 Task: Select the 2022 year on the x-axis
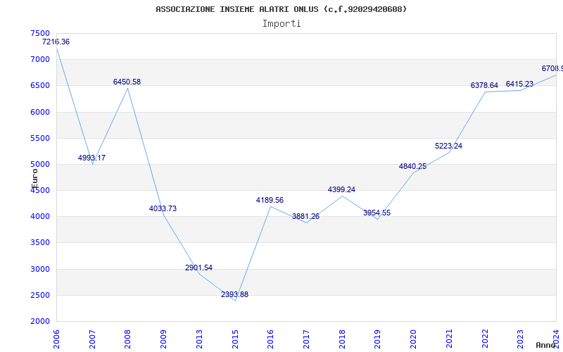(x=485, y=339)
